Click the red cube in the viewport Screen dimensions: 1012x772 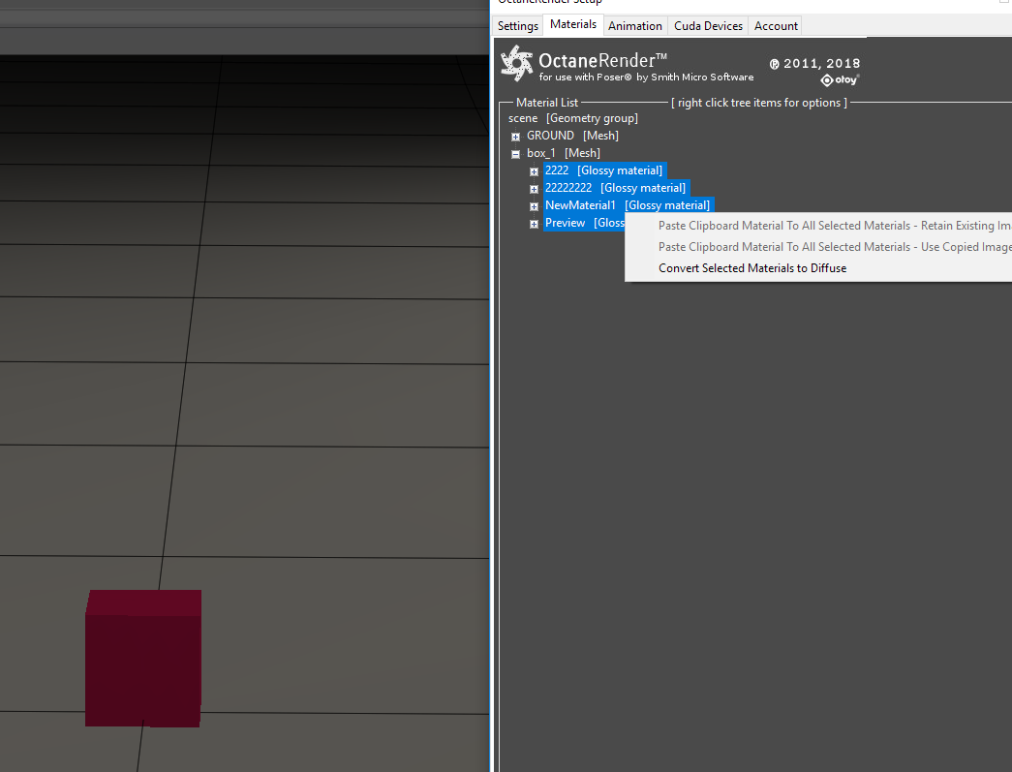pos(143,658)
